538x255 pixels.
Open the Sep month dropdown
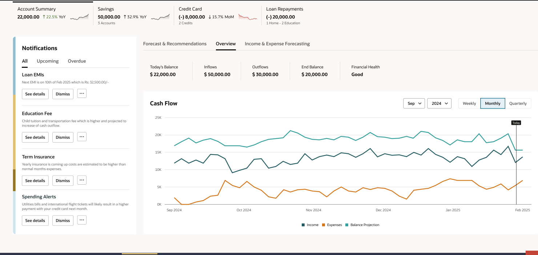click(x=414, y=103)
